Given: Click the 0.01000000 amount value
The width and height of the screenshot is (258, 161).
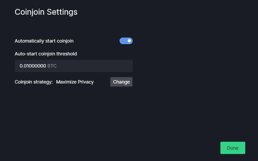Looking at the screenshot, I should [33, 66].
